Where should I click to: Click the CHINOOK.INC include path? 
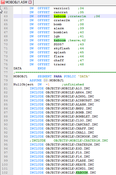coord(72,137)
